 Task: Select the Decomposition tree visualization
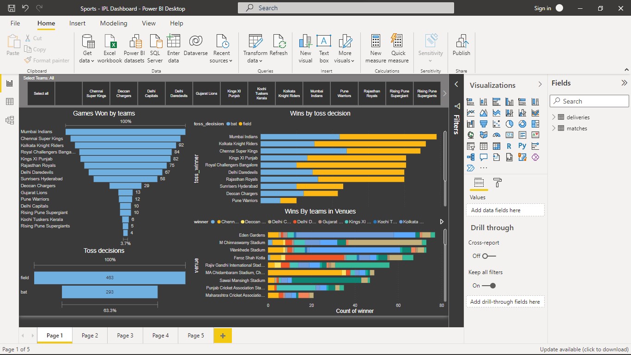tap(471, 157)
